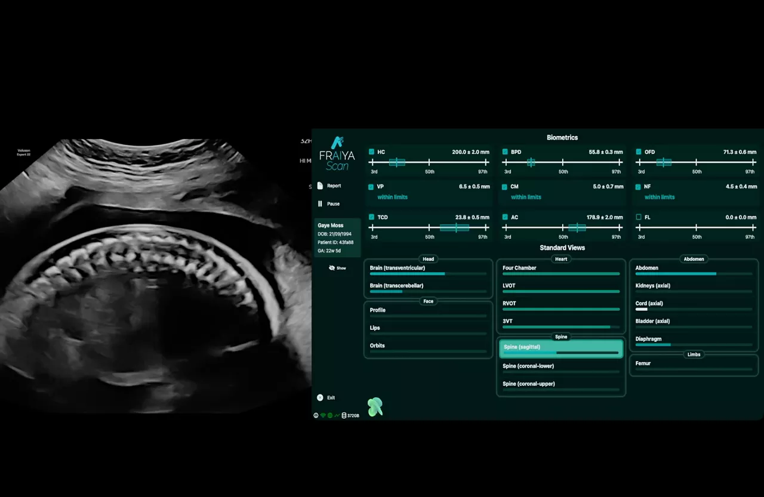The image size is (764, 497).
Task: Select the Cord (axial) view
Action: [694, 306]
